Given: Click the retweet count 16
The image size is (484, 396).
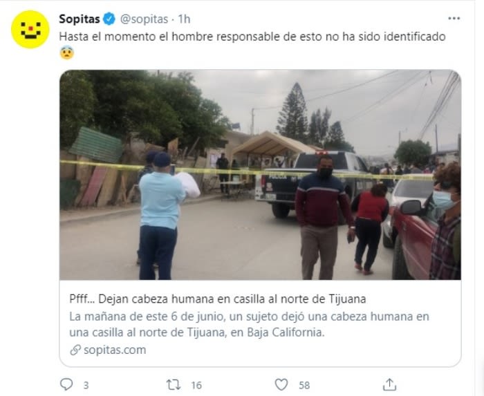Looking at the screenshot, I should coord(196,385).
